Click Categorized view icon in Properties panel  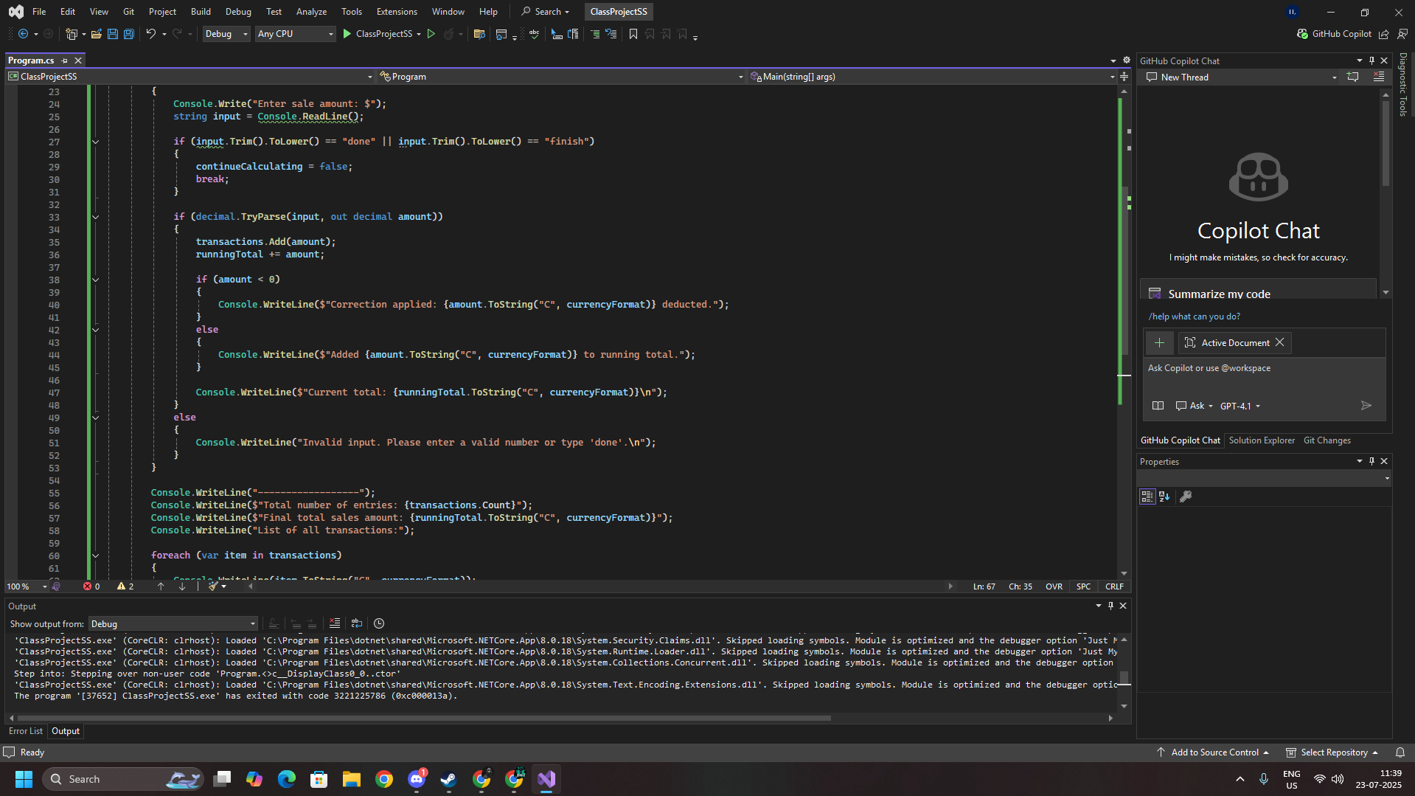point(1147,496)
